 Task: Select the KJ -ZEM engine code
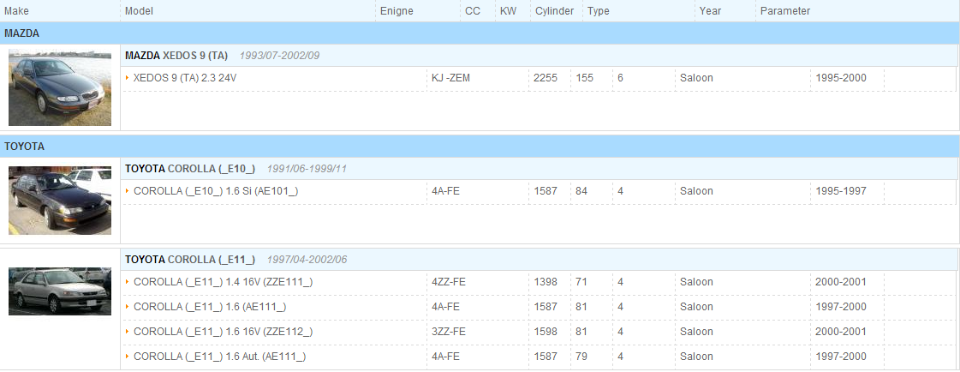pyautogui.click(x=450, y=78)
